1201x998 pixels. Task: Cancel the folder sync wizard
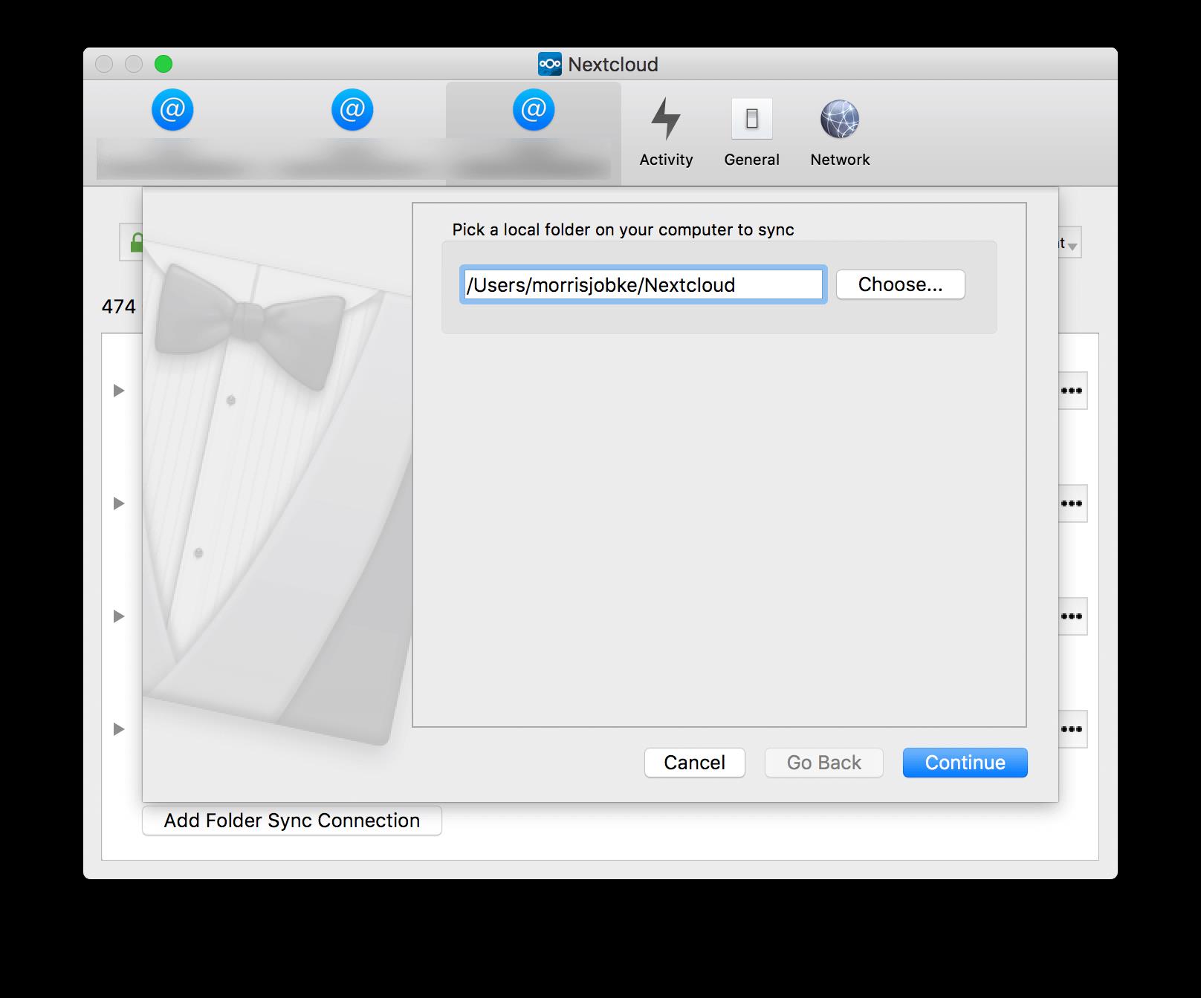pyautogui.click(x=694, y=763)
